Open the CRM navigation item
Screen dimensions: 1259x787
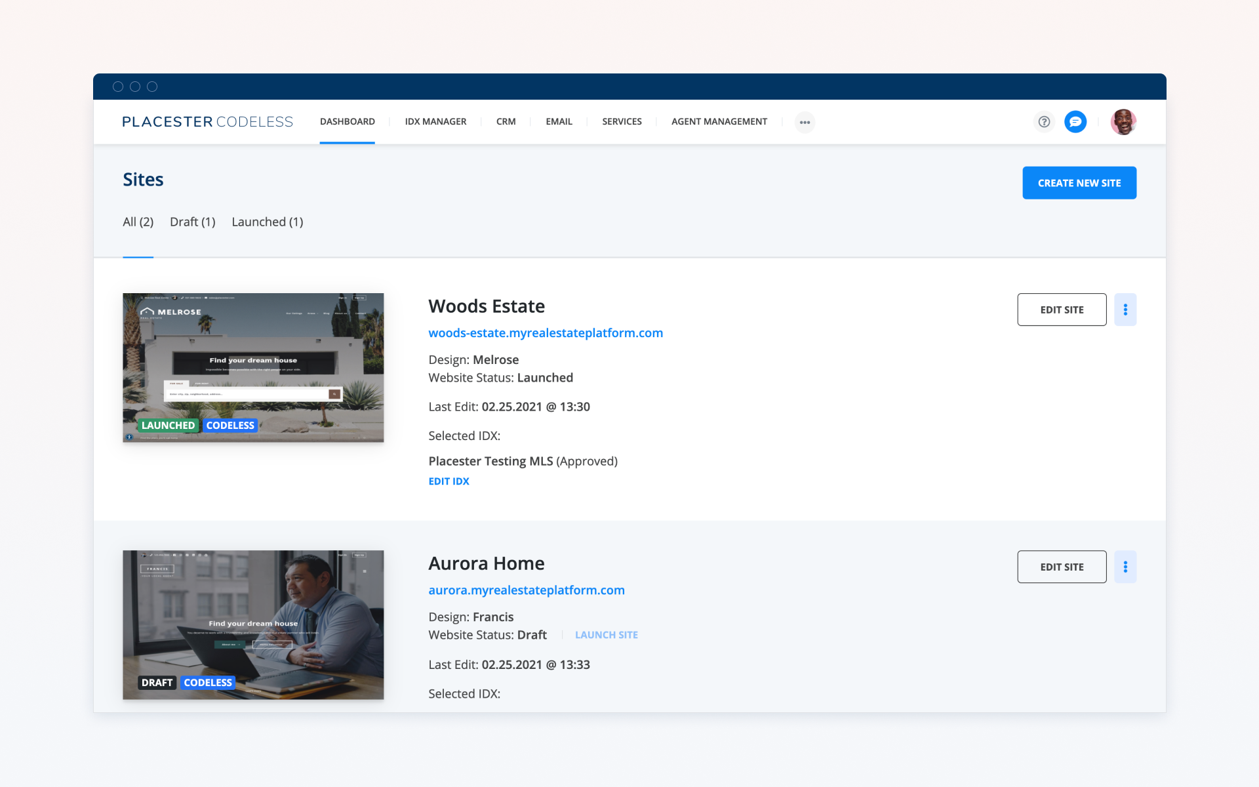click(x=506, y=122)
